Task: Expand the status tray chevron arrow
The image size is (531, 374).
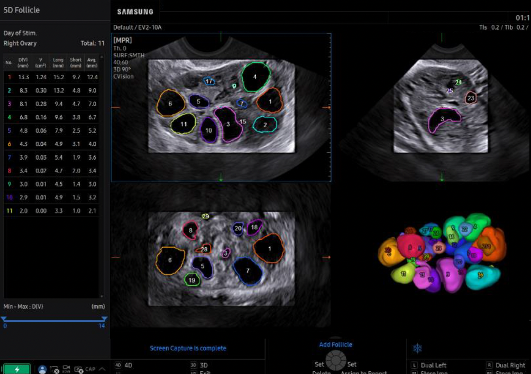Action: [102, 369]
